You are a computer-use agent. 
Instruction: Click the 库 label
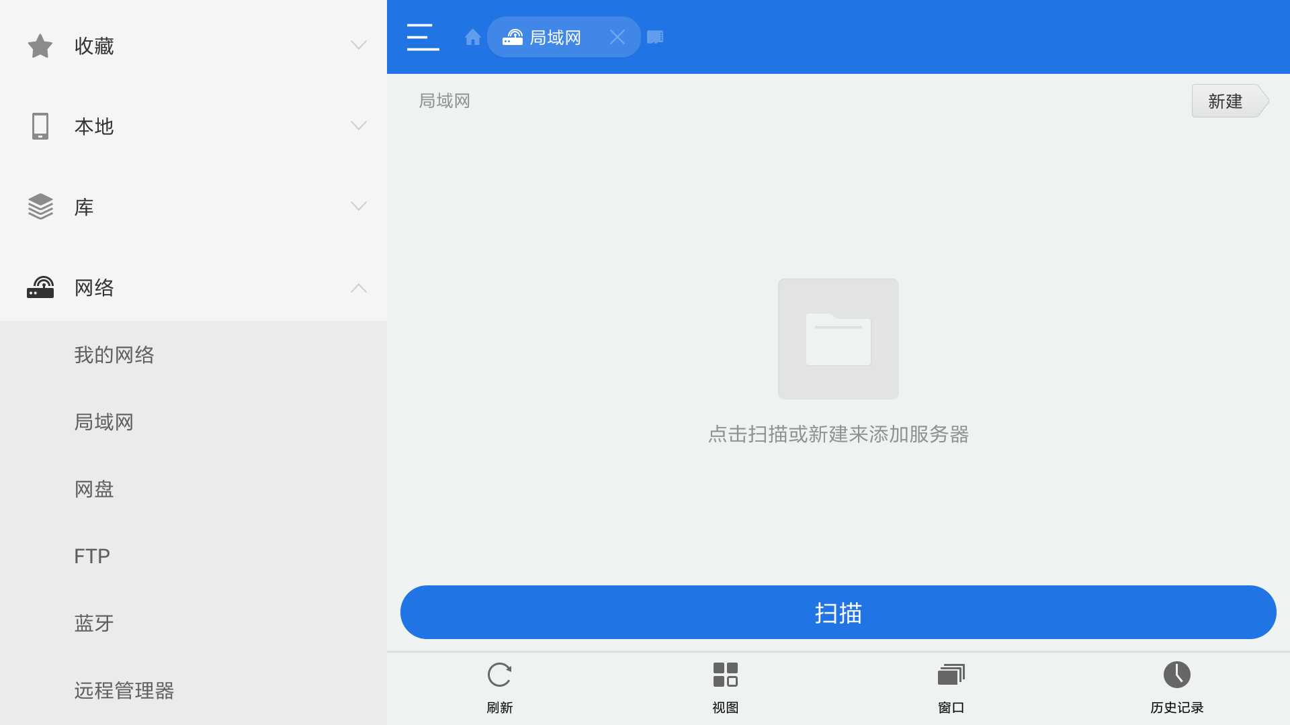84,207
